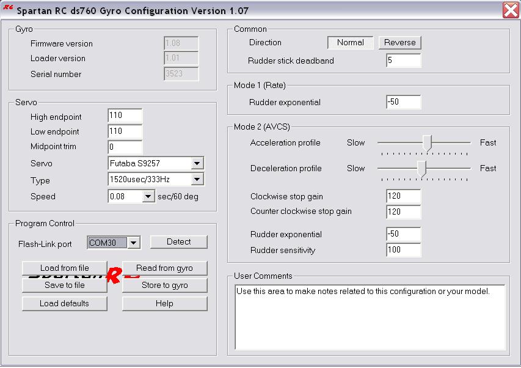Click the Spartan RC title bar icon
The width and height of the screenshot is (521, 368).
8,8
